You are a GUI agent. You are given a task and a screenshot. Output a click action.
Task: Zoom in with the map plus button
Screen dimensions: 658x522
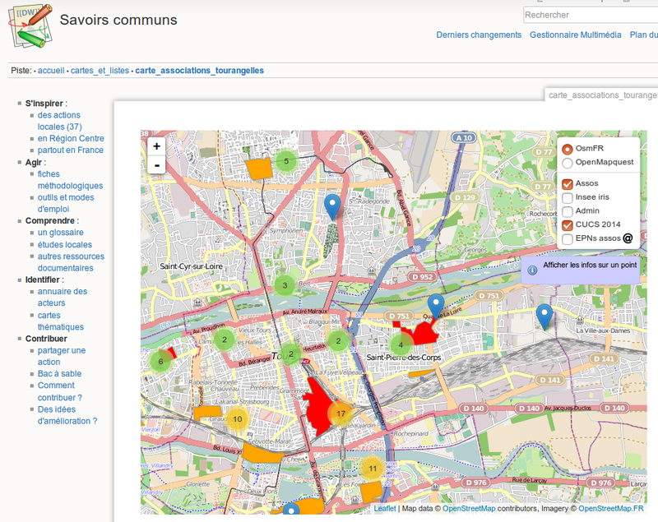point(156,146)
